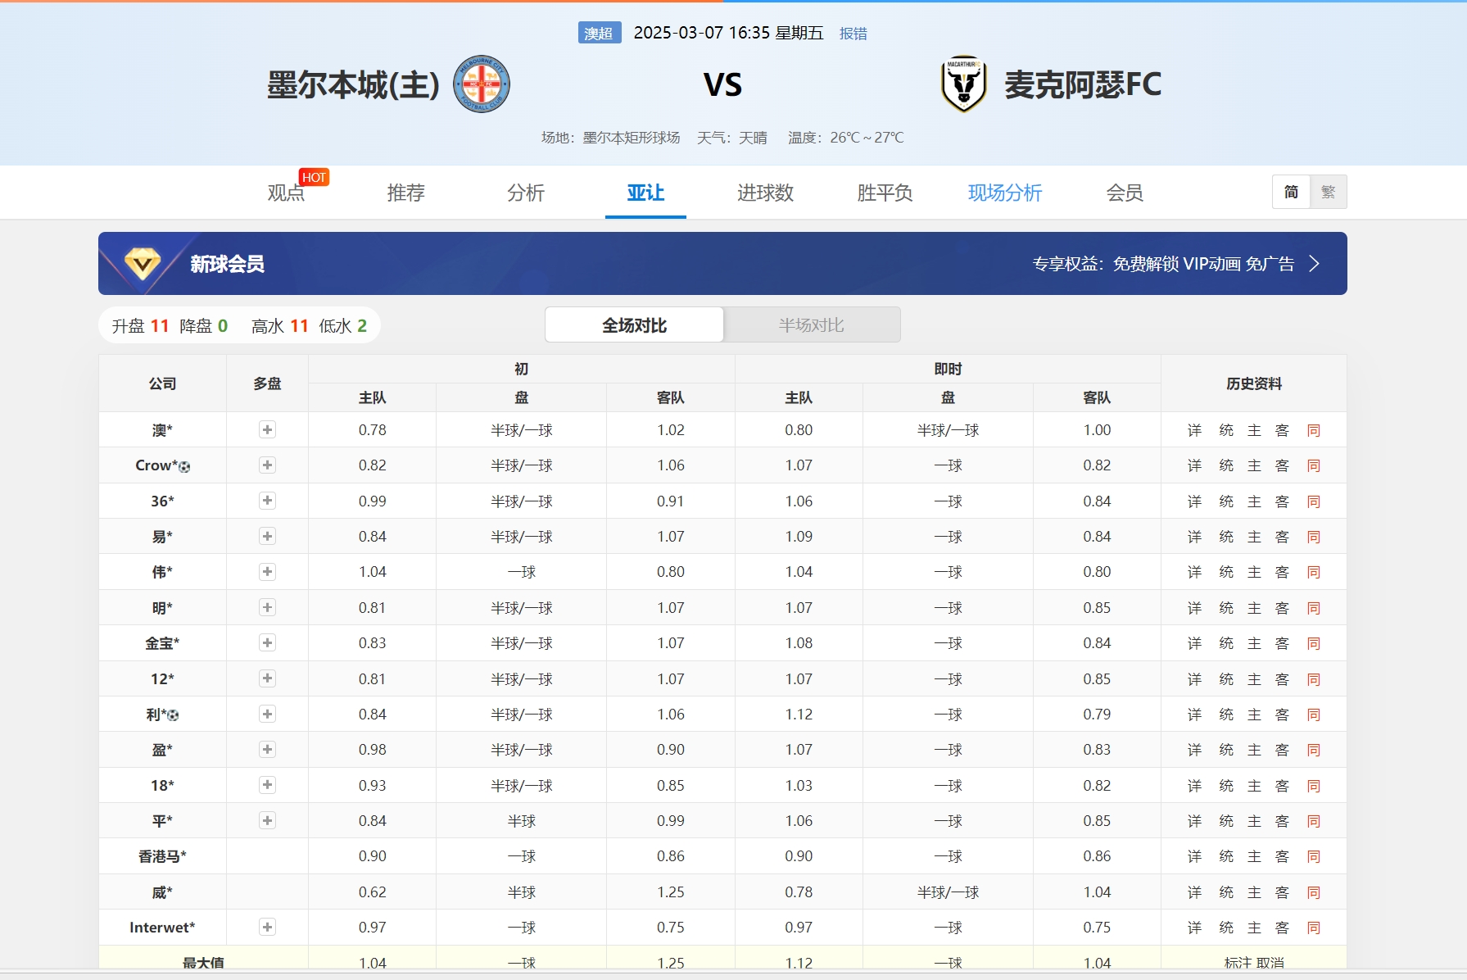The height and width of the screenshot is (980, 1467).
Task: Expand multi-handicap plus for 金宝* row
Action: coord(267,642)
